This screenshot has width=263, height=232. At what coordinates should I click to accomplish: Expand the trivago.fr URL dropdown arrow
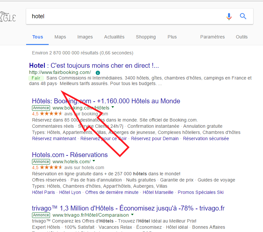(x=132, y=214)
